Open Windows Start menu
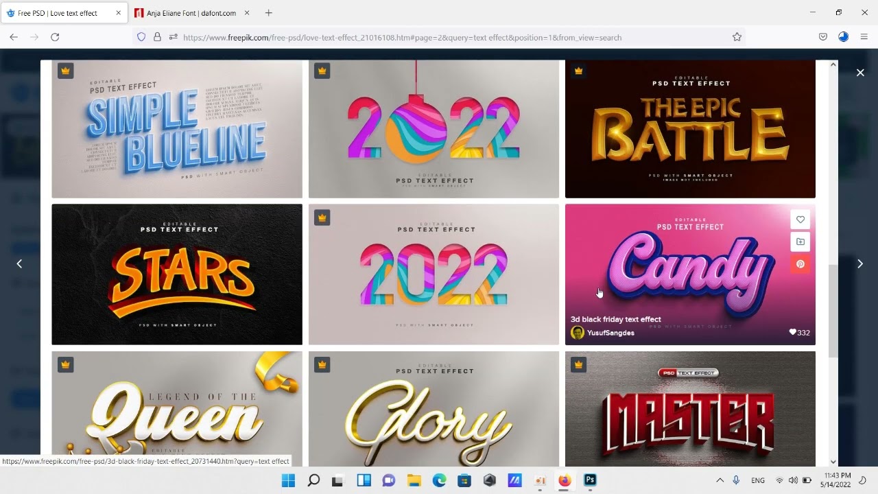 pos(288,480)
